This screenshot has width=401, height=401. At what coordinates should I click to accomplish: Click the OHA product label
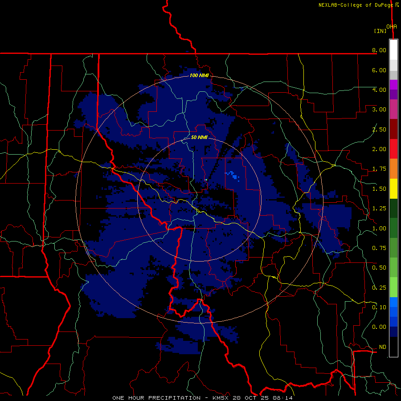point(392,27)
